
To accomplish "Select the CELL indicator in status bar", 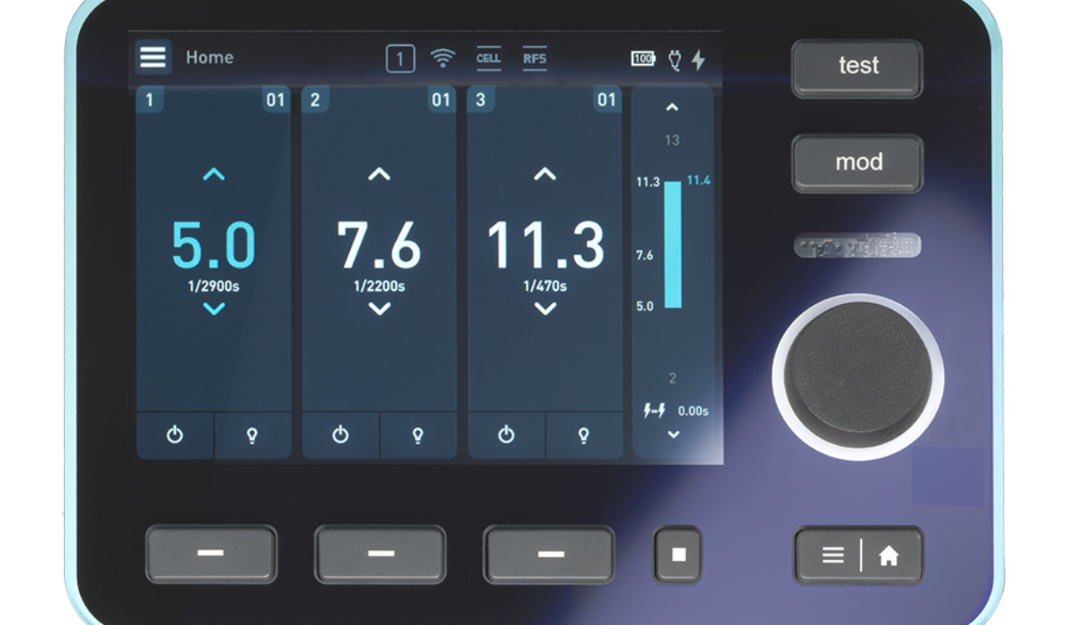I will coord(488,58).
